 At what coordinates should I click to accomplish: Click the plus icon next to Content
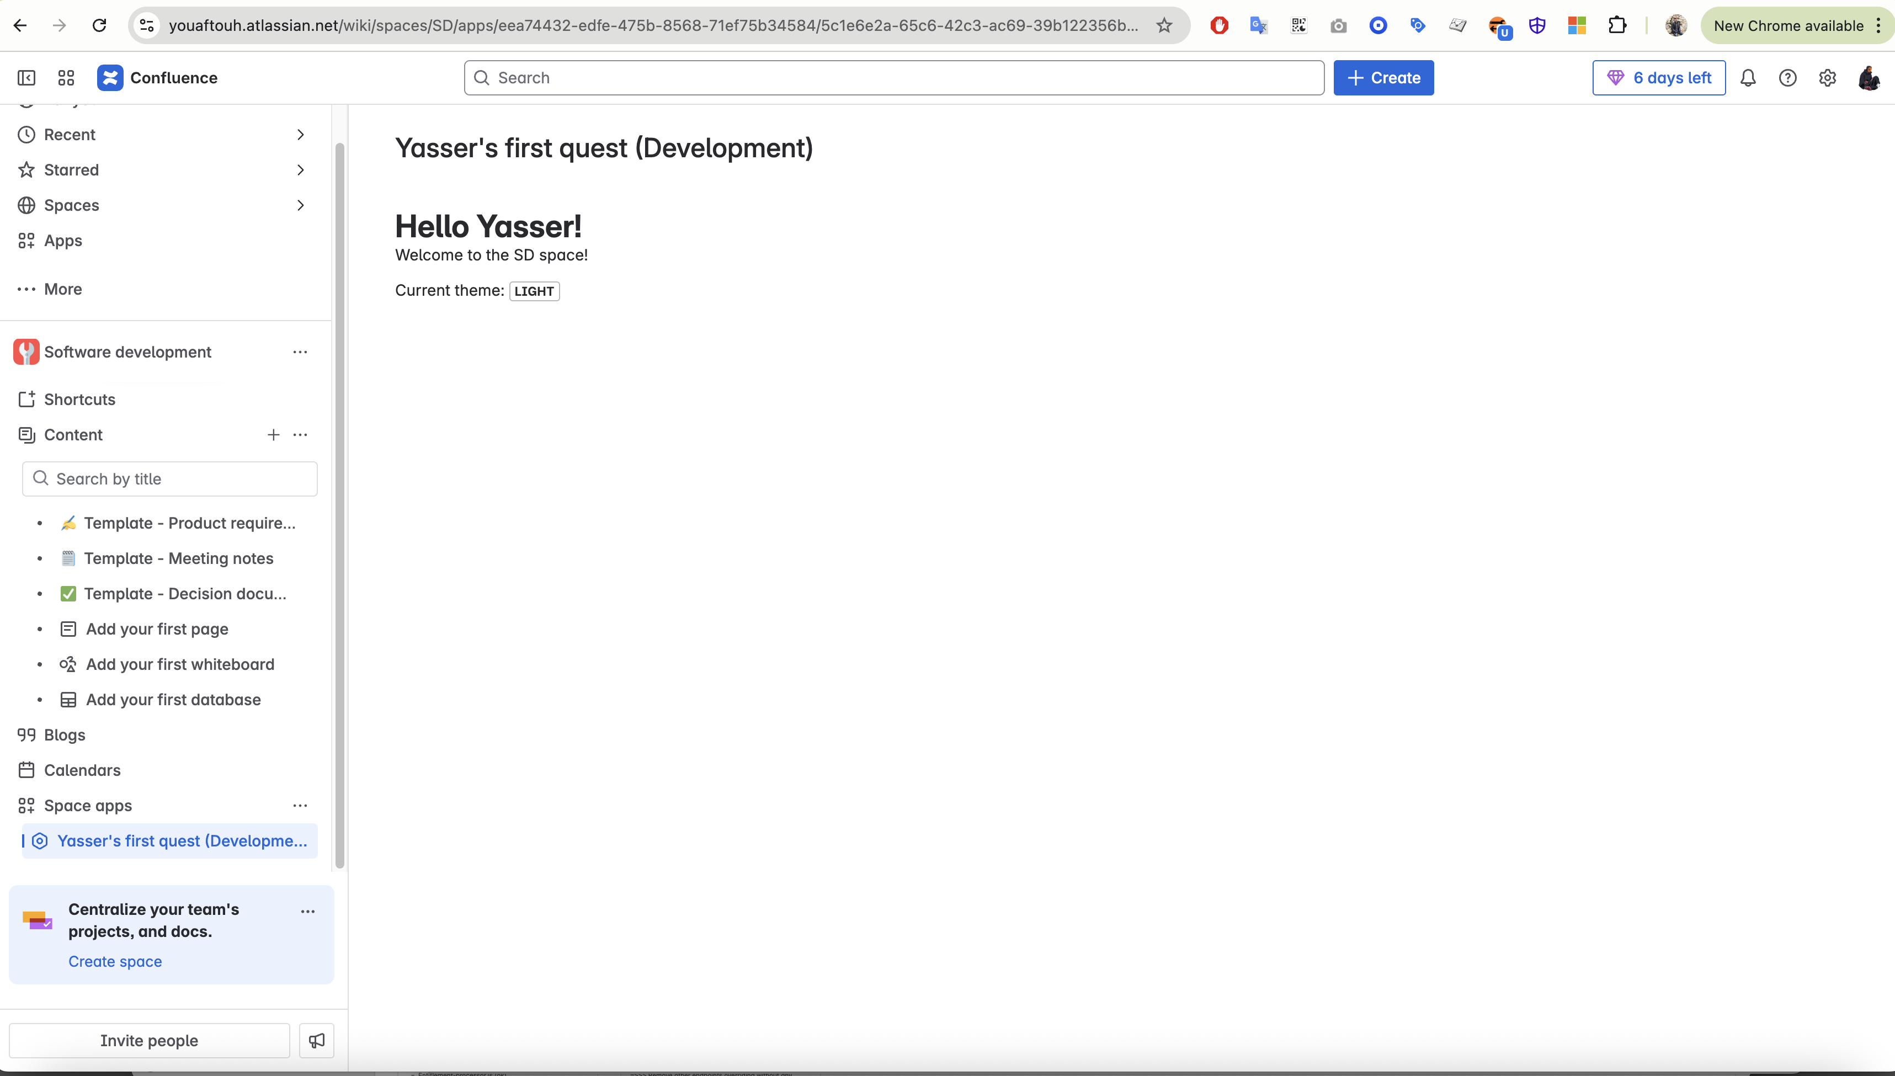coord(273,435)
